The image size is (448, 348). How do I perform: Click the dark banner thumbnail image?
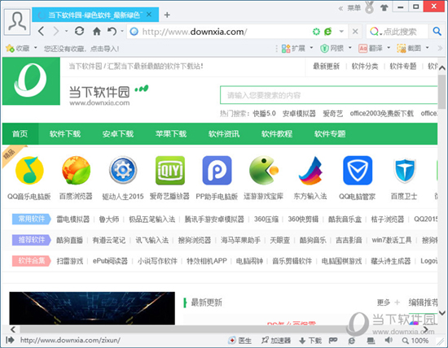click(x=92, y=308)
